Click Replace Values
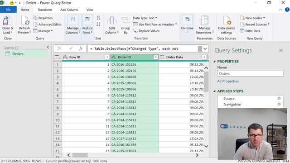The image size is (290, 163). tap(146, 31)
